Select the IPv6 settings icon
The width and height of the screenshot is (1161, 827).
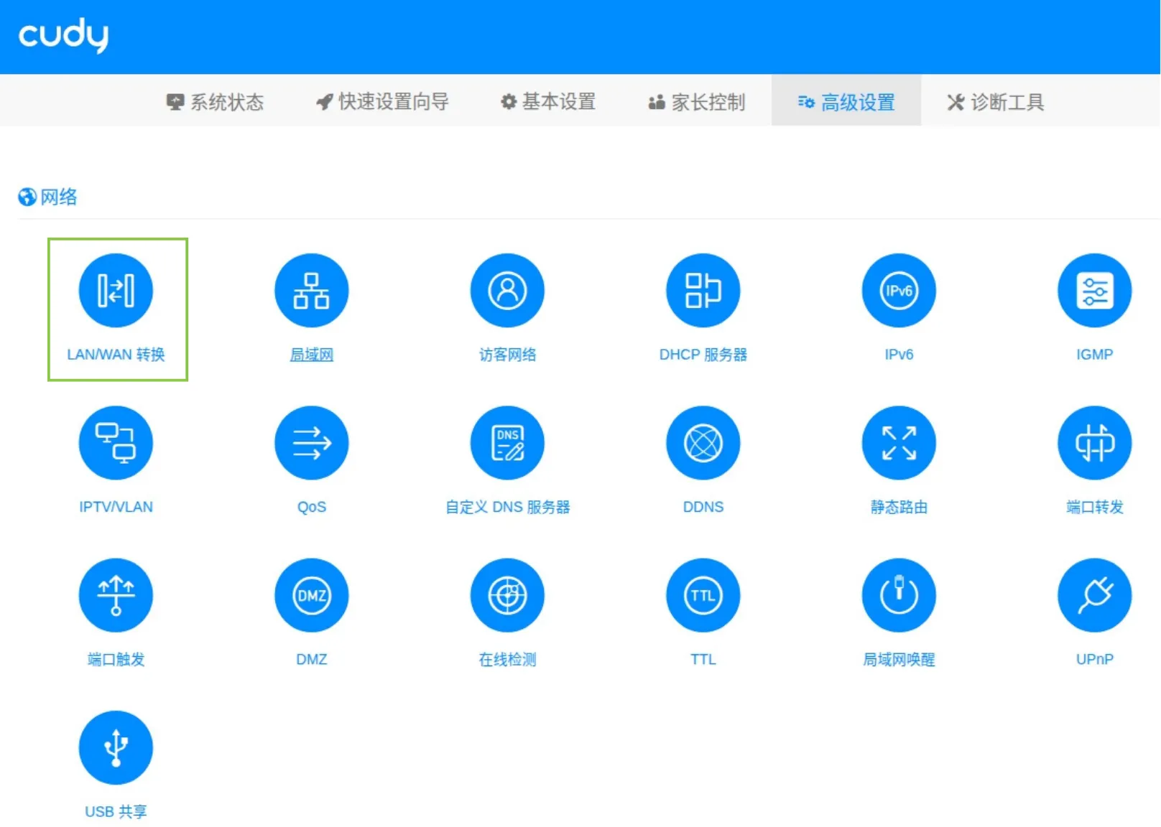point(898,291)
